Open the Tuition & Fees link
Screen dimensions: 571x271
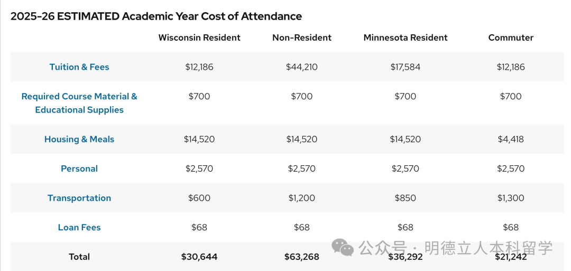79,67
